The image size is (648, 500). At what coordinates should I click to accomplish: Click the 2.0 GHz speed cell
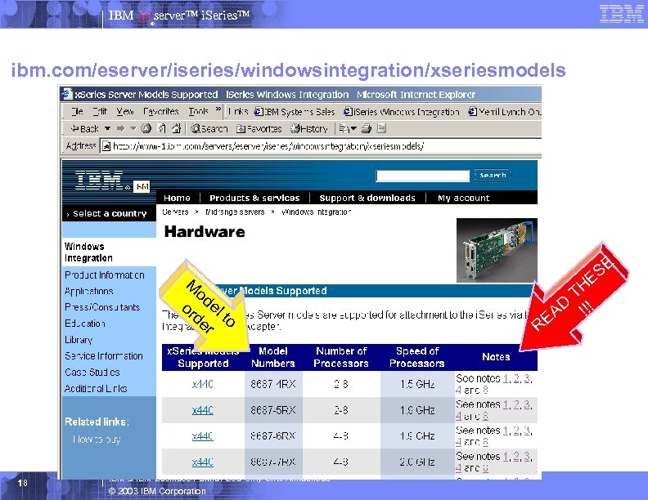click(417, 462)
